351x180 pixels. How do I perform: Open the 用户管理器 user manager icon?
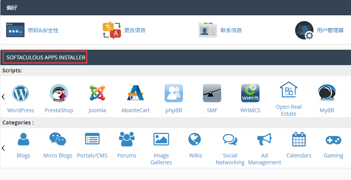(x=304, y=30)
